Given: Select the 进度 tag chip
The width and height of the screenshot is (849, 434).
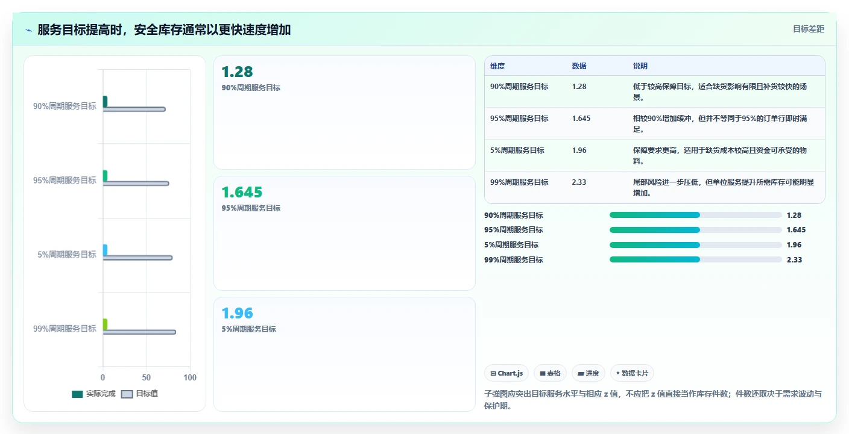Looking at the screenshot, I should 588,373.
